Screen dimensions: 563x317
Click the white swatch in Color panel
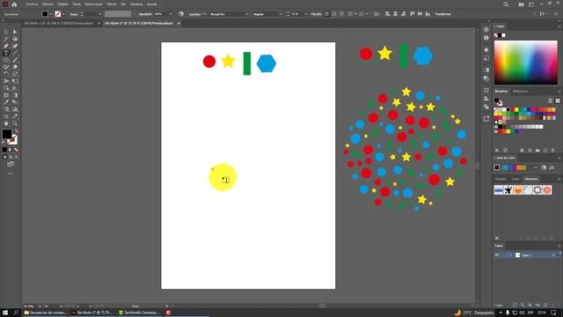(x=503, y=35)
